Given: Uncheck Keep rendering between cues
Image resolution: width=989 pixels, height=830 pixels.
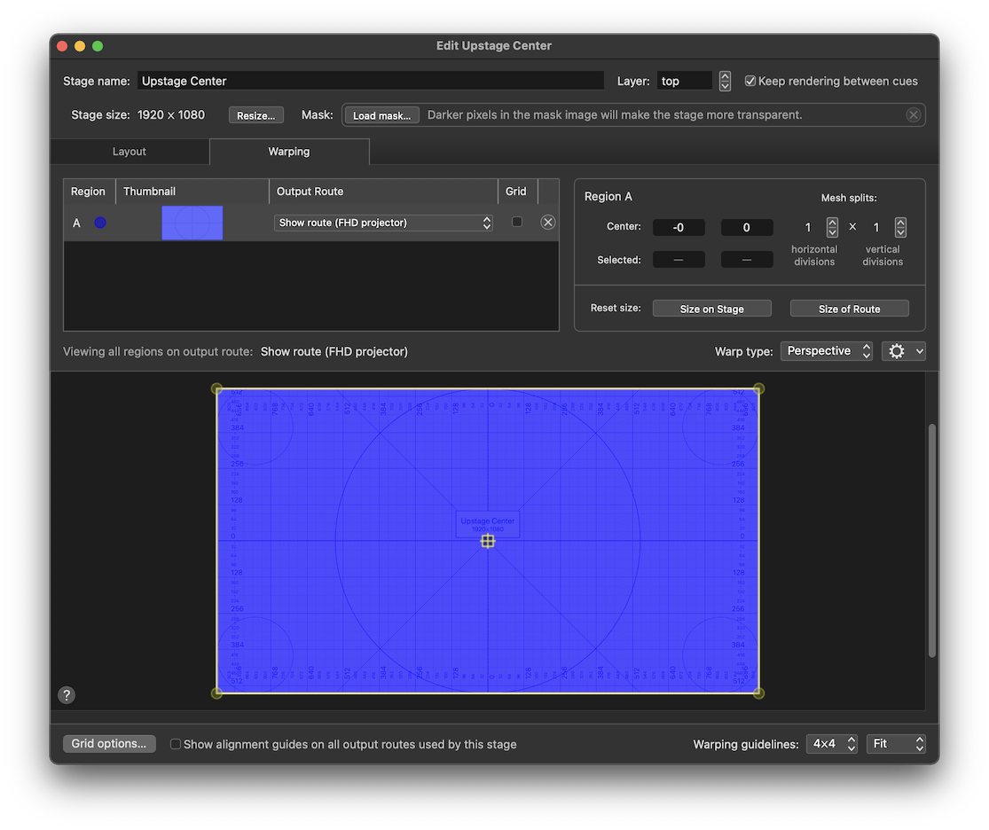Looking at the screenshot, I should [x=750, y=80].
